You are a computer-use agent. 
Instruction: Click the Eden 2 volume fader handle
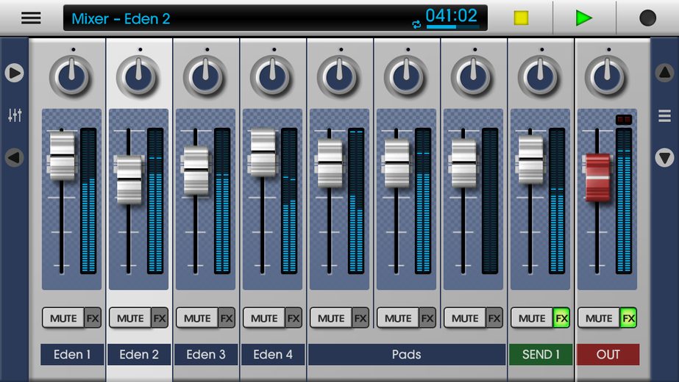pyautogui.click(x=129, y=179)
